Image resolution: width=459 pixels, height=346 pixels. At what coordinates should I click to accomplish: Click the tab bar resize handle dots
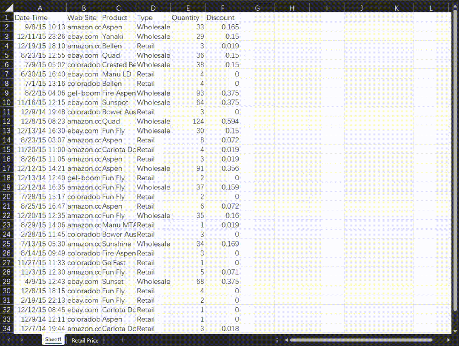point(277,340)
